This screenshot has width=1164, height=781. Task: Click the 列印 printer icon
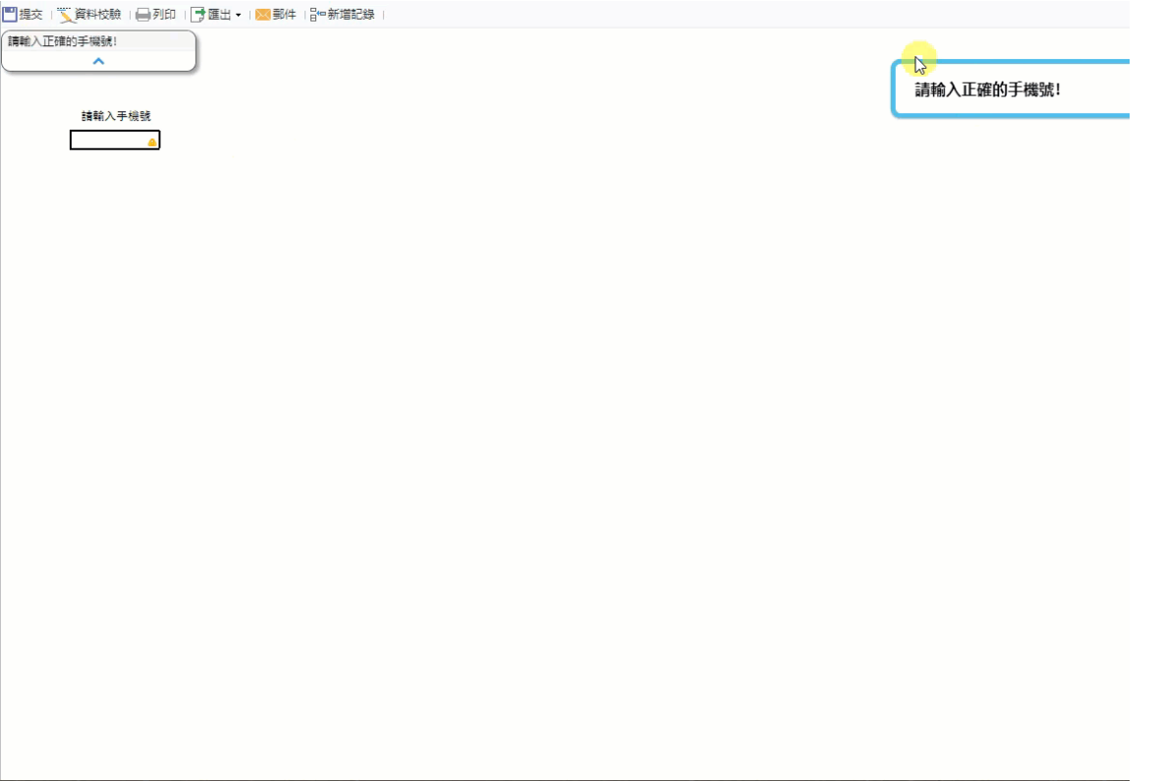coord(142,15)
